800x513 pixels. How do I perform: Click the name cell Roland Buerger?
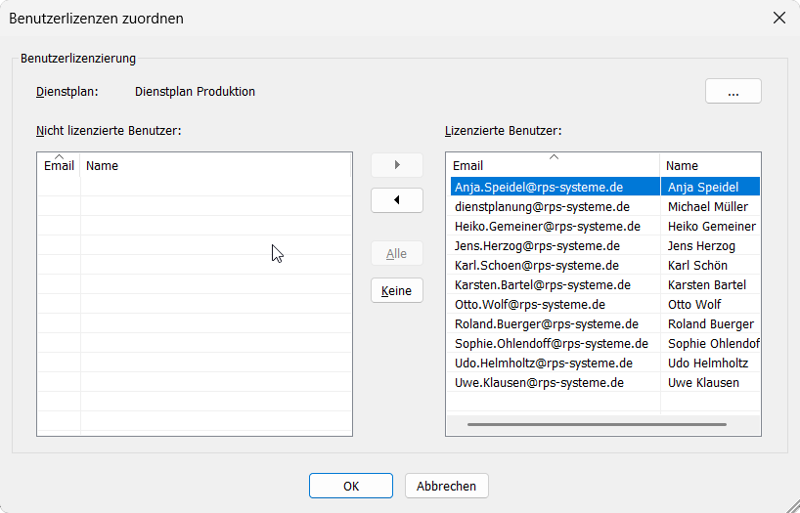pyautogui.click(x=710, y=323)
